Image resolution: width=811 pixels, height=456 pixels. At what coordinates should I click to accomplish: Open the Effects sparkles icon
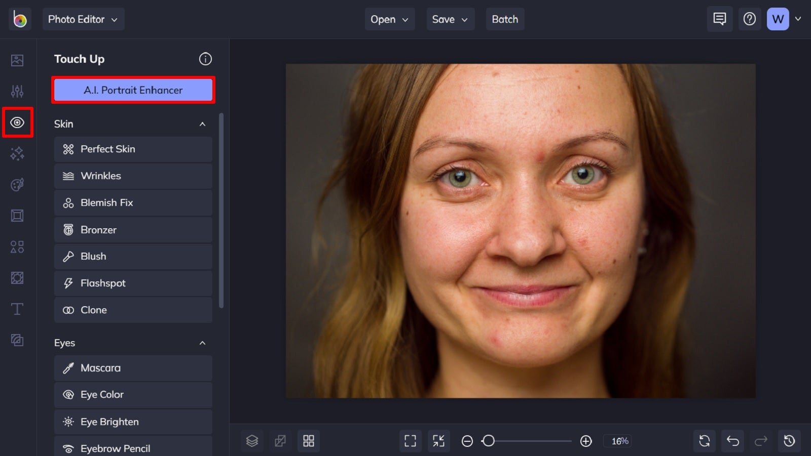coord(17,153)
